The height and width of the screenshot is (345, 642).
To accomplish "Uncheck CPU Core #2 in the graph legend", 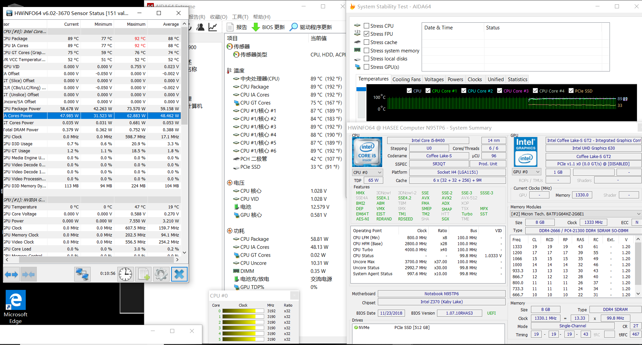I will pyautogui.click(x=464, y=91).
